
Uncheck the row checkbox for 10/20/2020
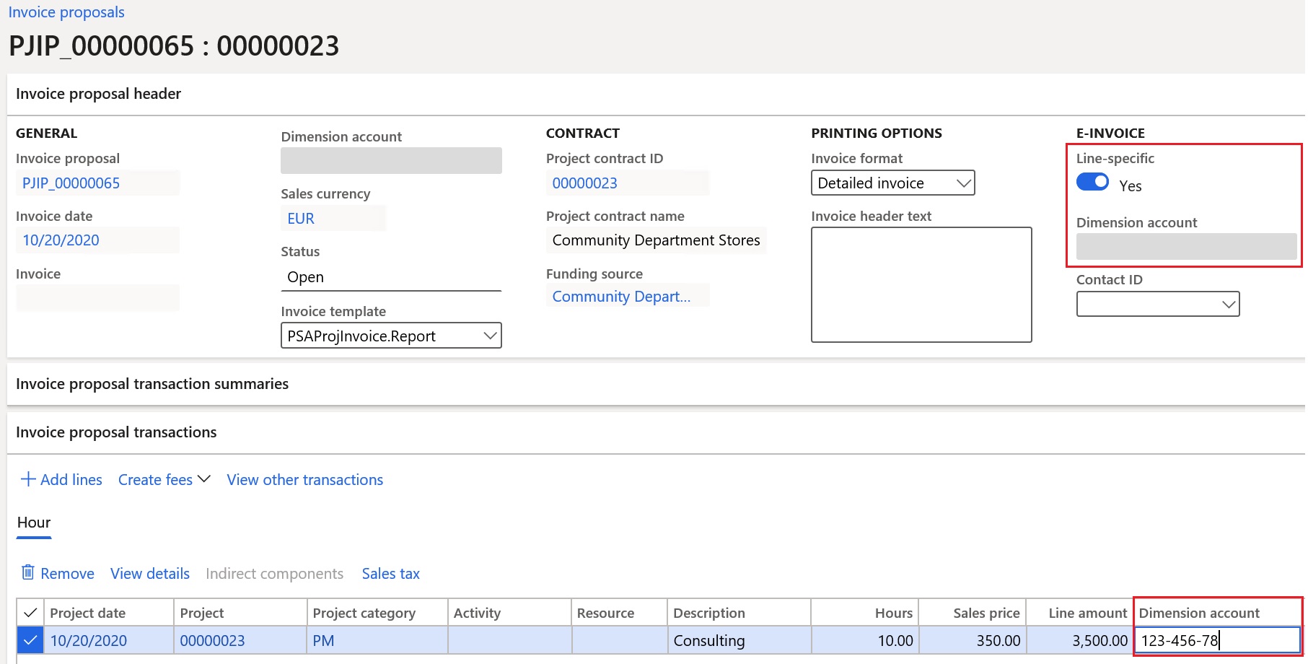[x=30, y=640]
